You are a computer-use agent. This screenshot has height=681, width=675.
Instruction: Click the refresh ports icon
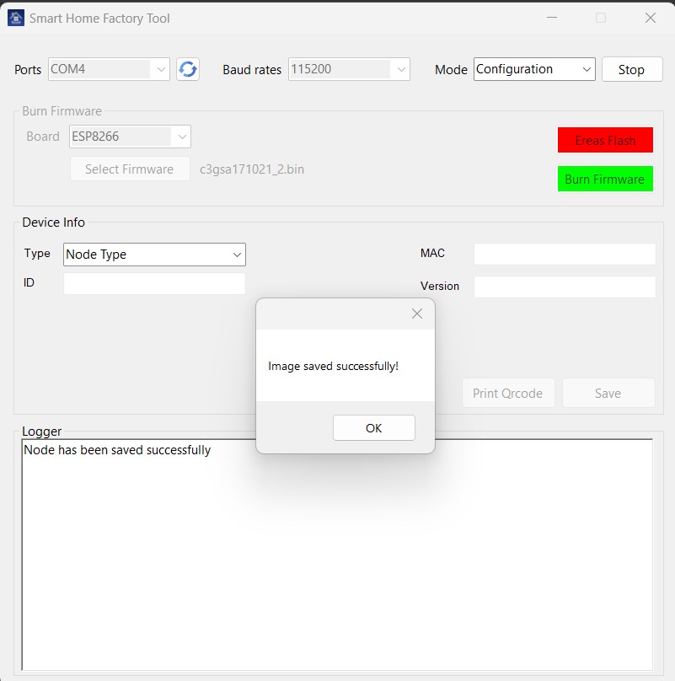188,69
